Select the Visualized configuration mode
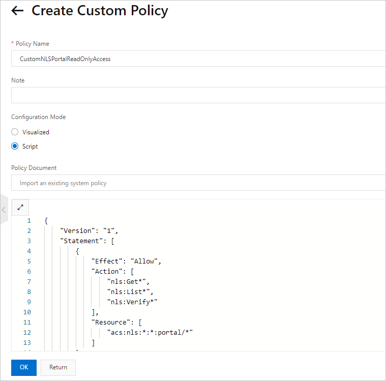Screen dimensions: 386x381 tap(15, 132)
